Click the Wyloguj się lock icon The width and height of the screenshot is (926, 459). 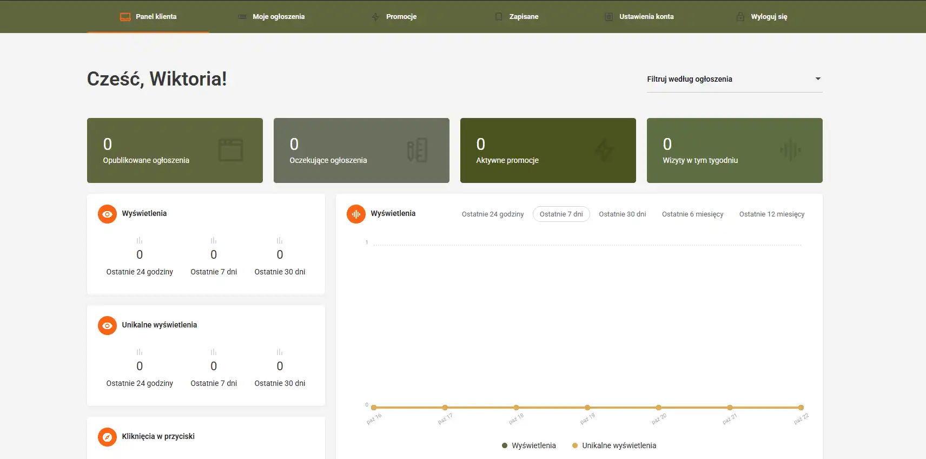tap(740, 17)
